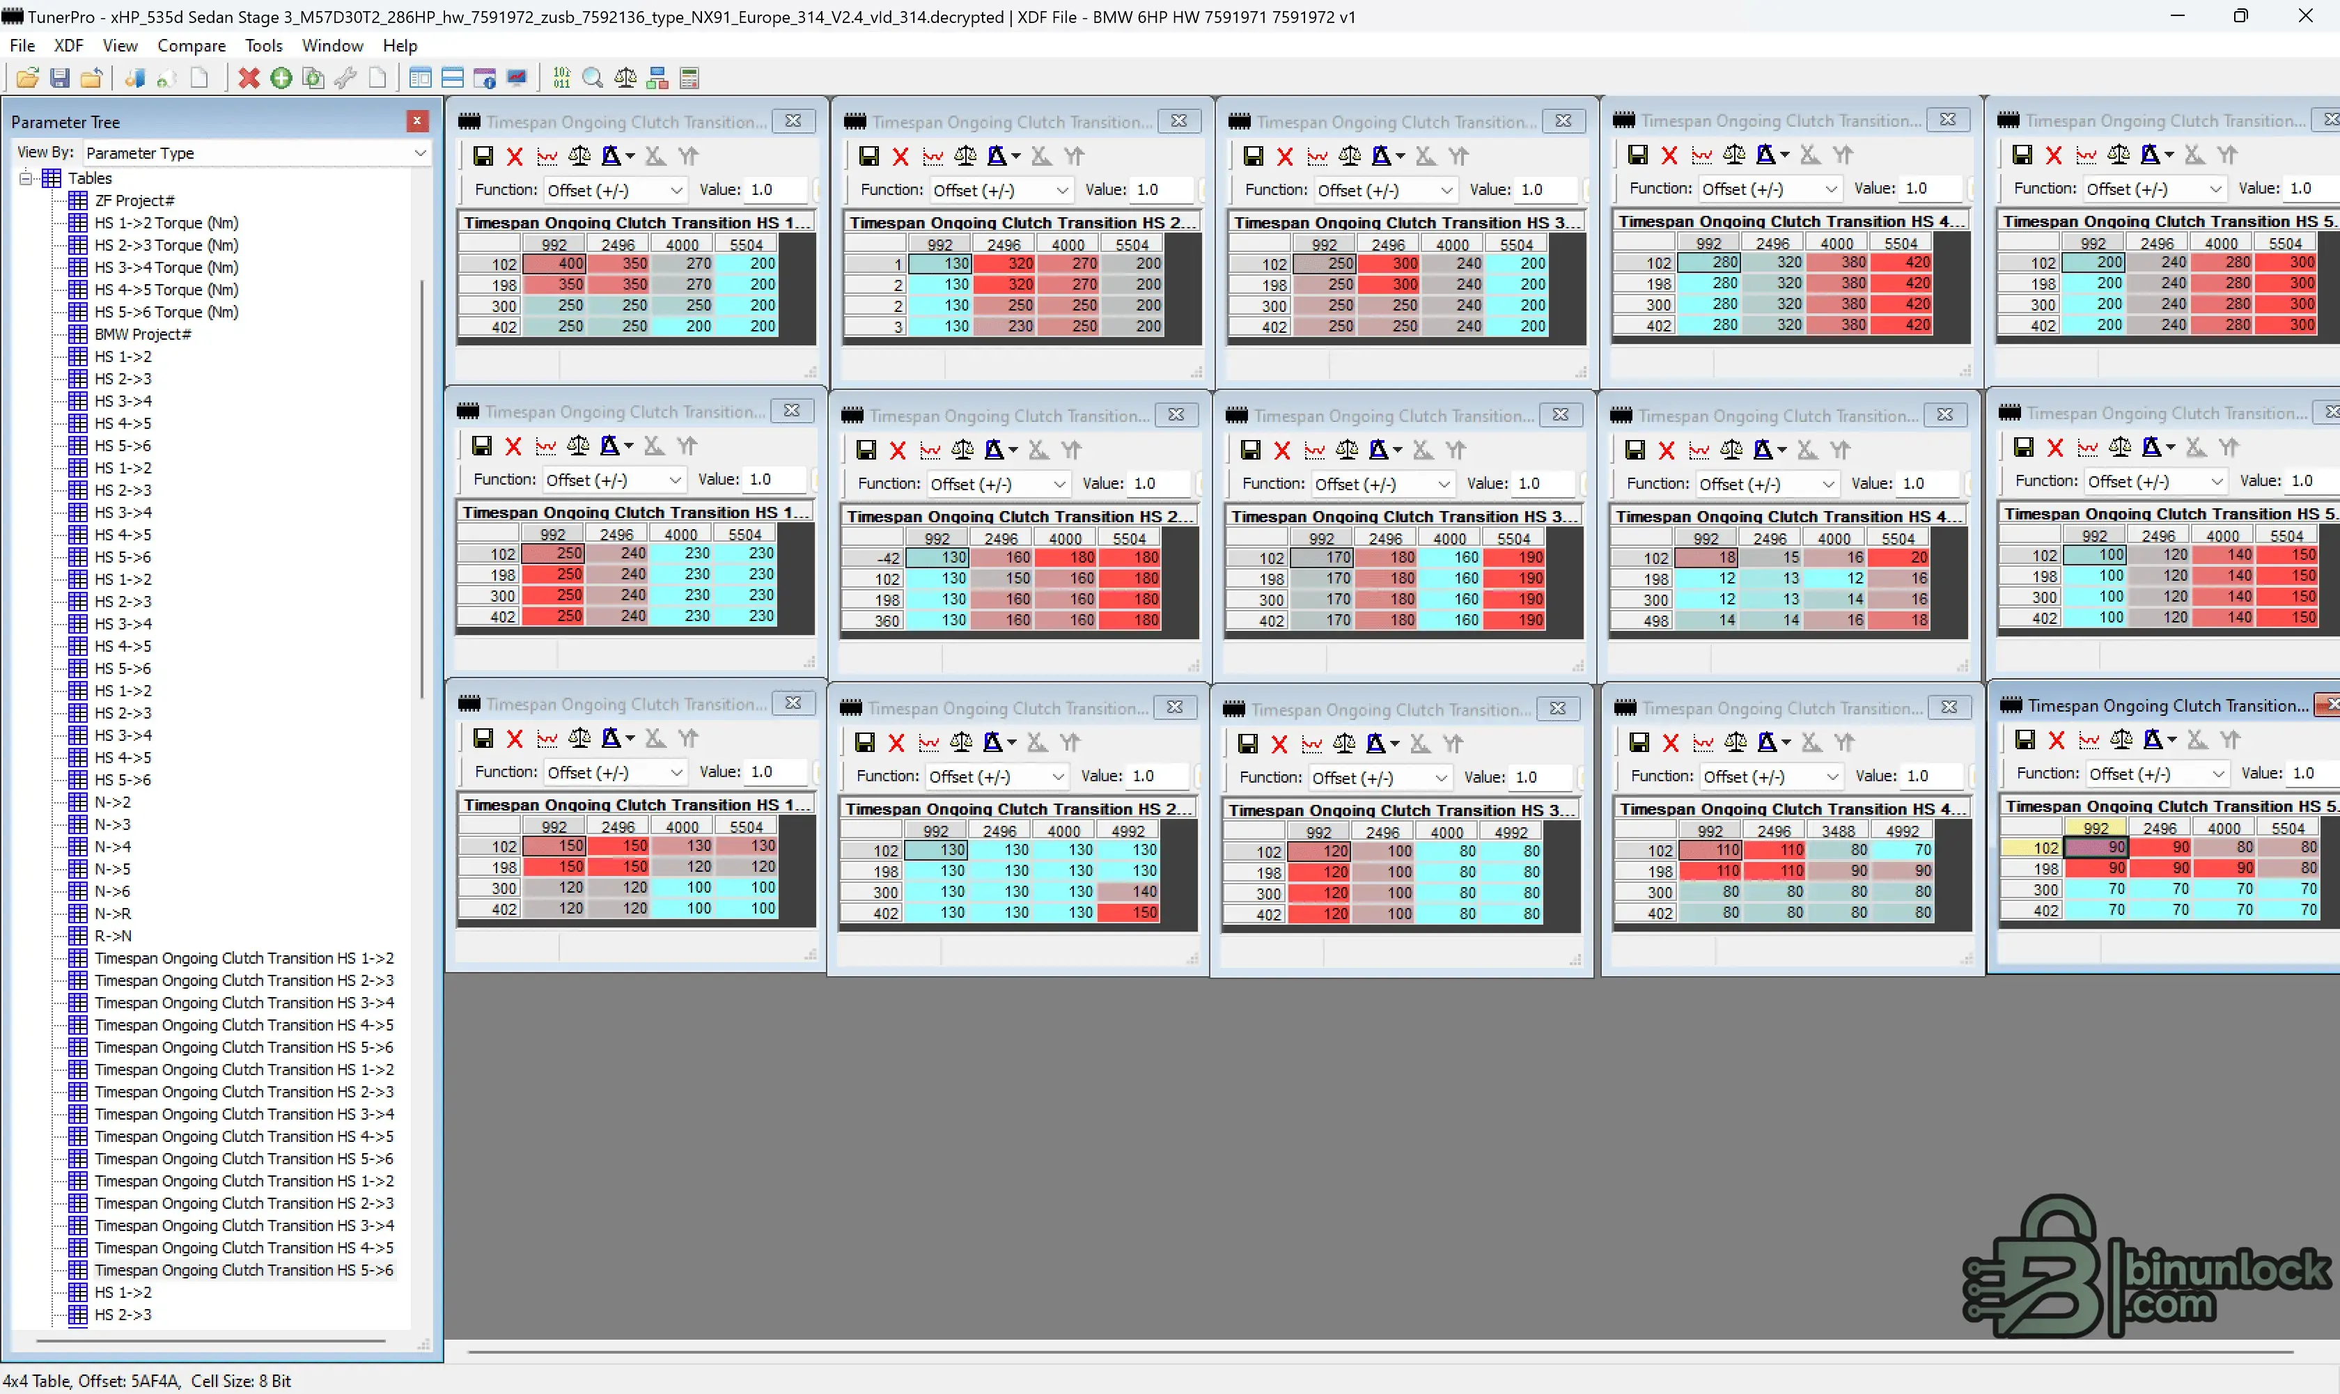
Task: Click the red X cancel icon in the top HS 3 window
Action: (1284, 156)
